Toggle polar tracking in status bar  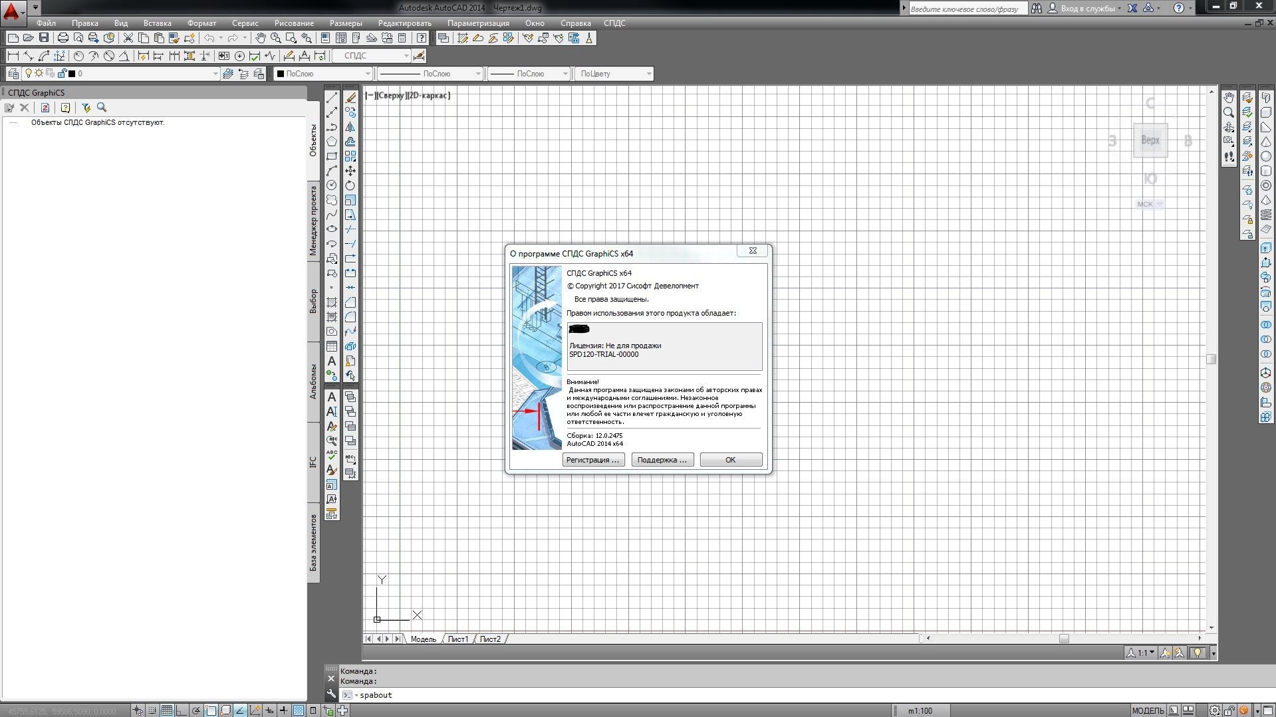(196, 710)
